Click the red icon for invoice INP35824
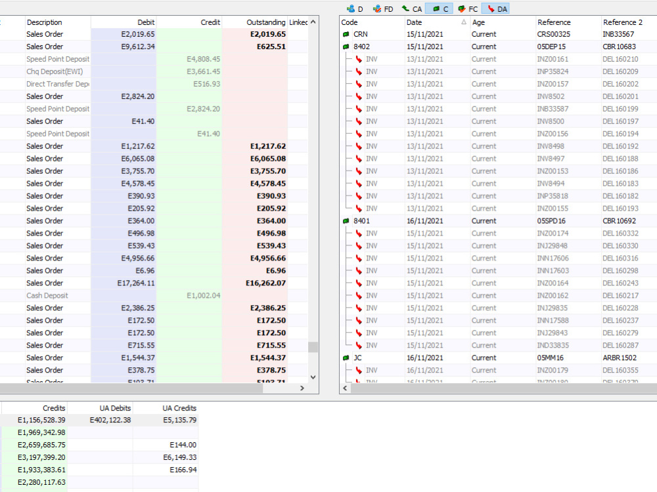Screen dimensions: 657x492 coord(359,72)
